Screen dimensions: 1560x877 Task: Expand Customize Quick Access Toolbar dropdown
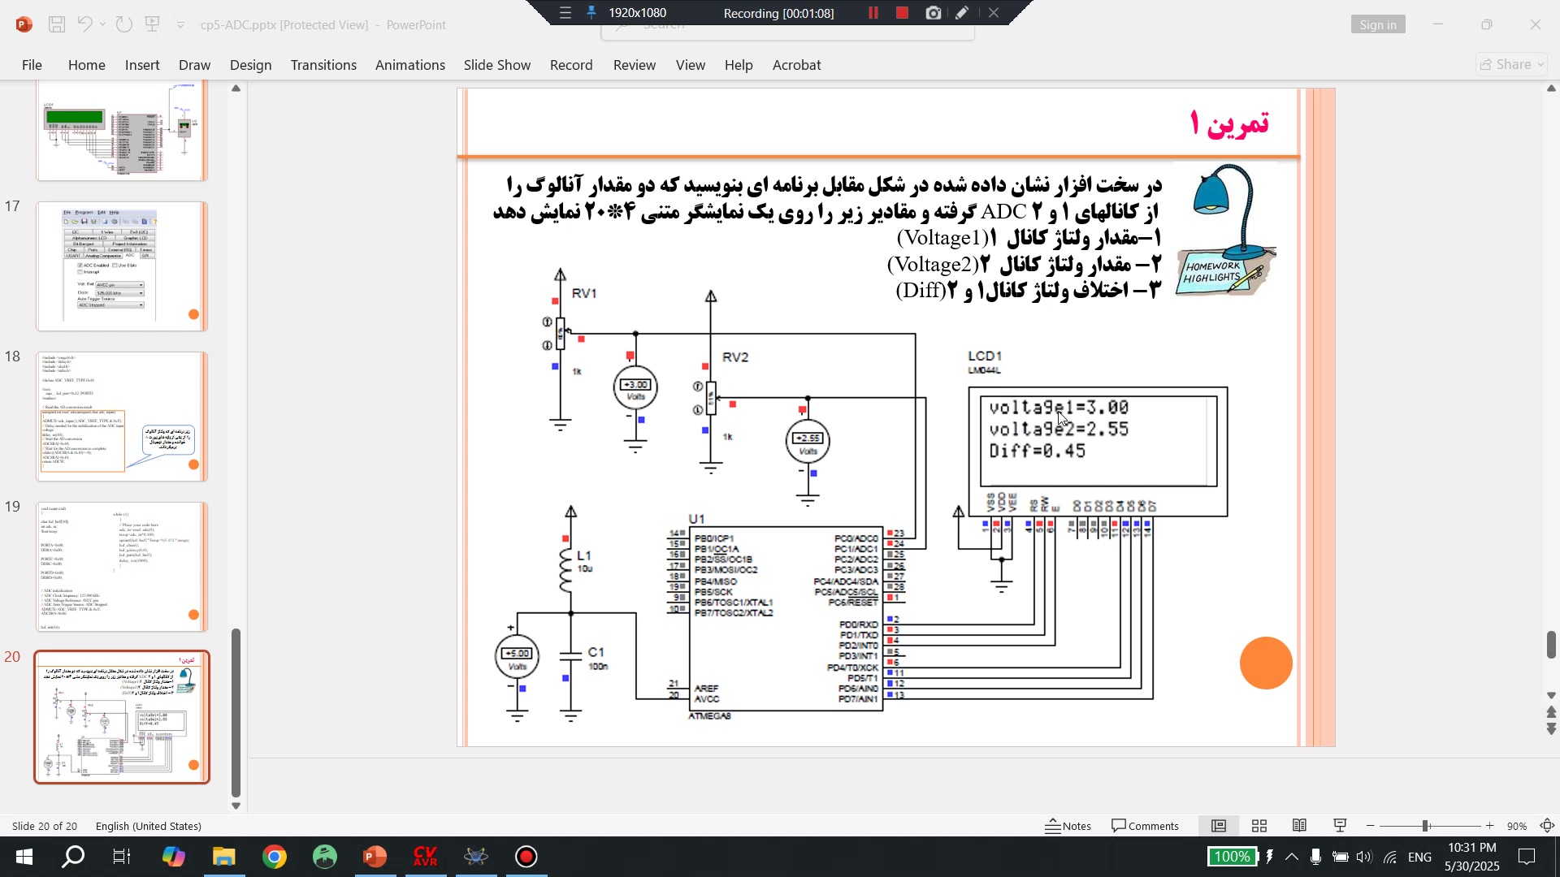pos(180,25)
